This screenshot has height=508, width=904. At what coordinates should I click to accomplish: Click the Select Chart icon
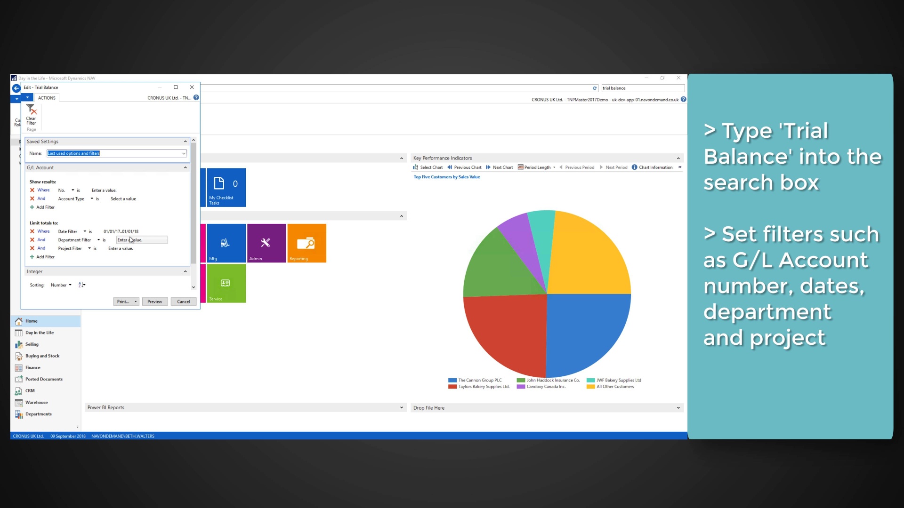(416, 167)
